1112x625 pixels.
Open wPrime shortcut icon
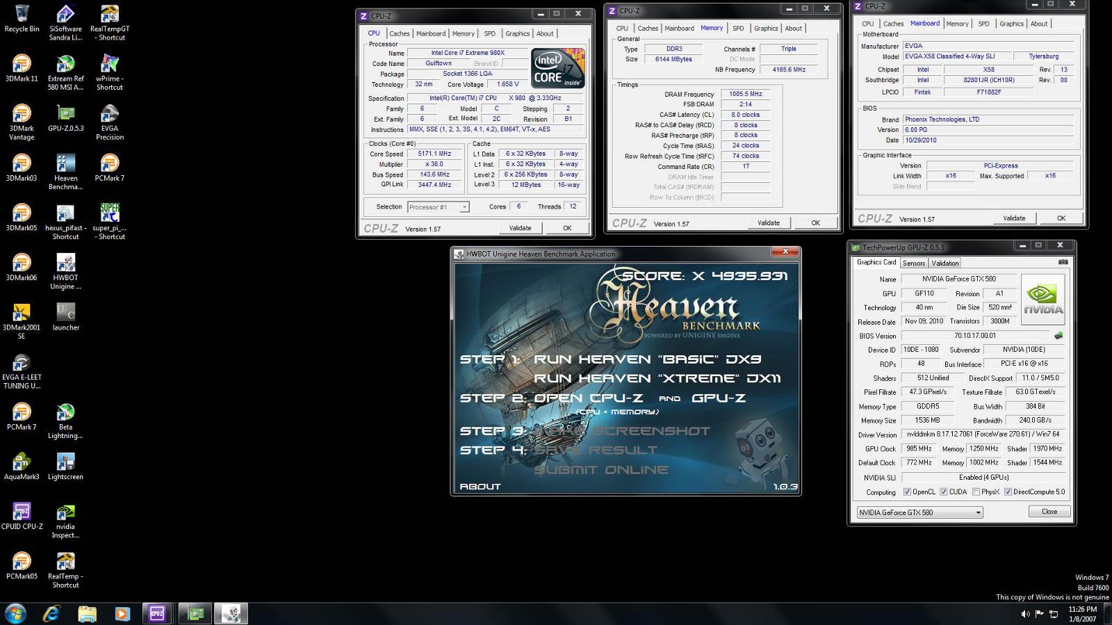pyautogui.click(x=110, y=72)
